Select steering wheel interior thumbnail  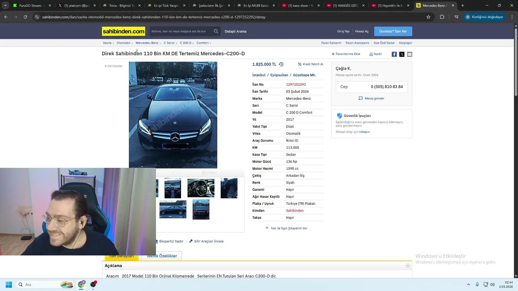click(x=201, y=188)
